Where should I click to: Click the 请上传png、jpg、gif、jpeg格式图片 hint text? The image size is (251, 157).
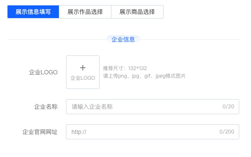click(144, 76)
